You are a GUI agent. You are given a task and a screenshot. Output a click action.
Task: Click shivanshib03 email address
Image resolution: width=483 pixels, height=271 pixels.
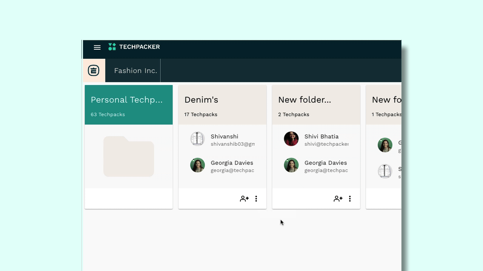click(232, 144)
